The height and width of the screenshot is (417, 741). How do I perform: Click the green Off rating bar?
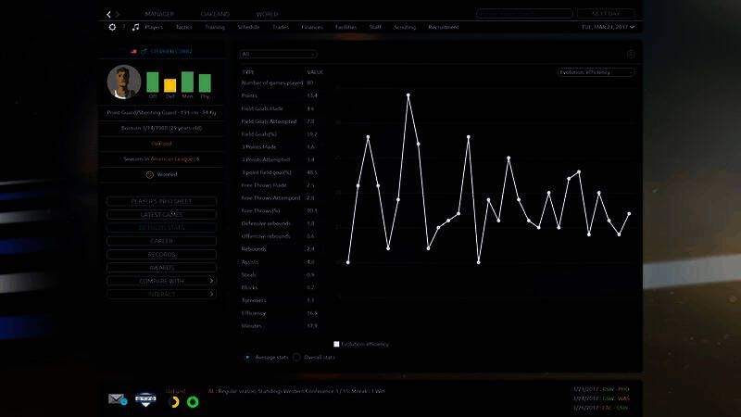point(153,82)
